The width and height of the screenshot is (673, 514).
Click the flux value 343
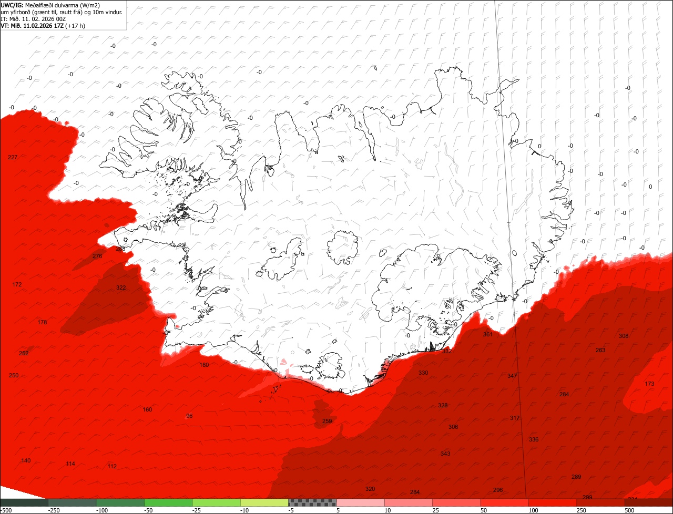point(445,454)
